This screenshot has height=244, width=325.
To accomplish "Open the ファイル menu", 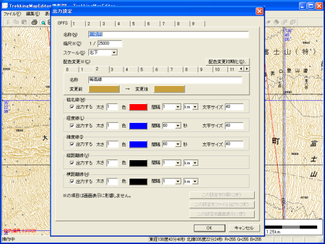I will point(12,14).
